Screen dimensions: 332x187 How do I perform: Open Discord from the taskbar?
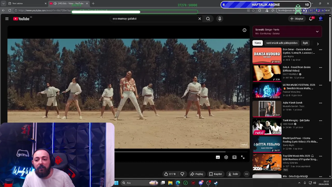click(201, 183)
